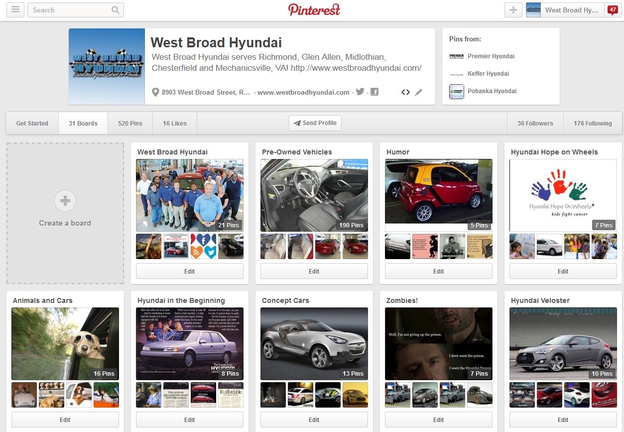Open Pre-Owned Vehicles board cover image

(x=314, y=195)
